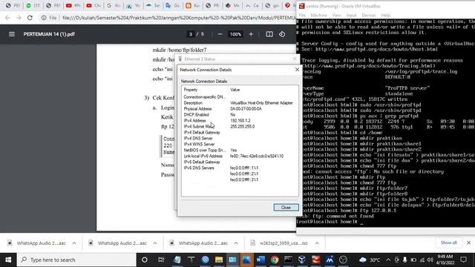Close the downloads bar
This screenshot has width=475, height=267.
(x=468, y=243)
